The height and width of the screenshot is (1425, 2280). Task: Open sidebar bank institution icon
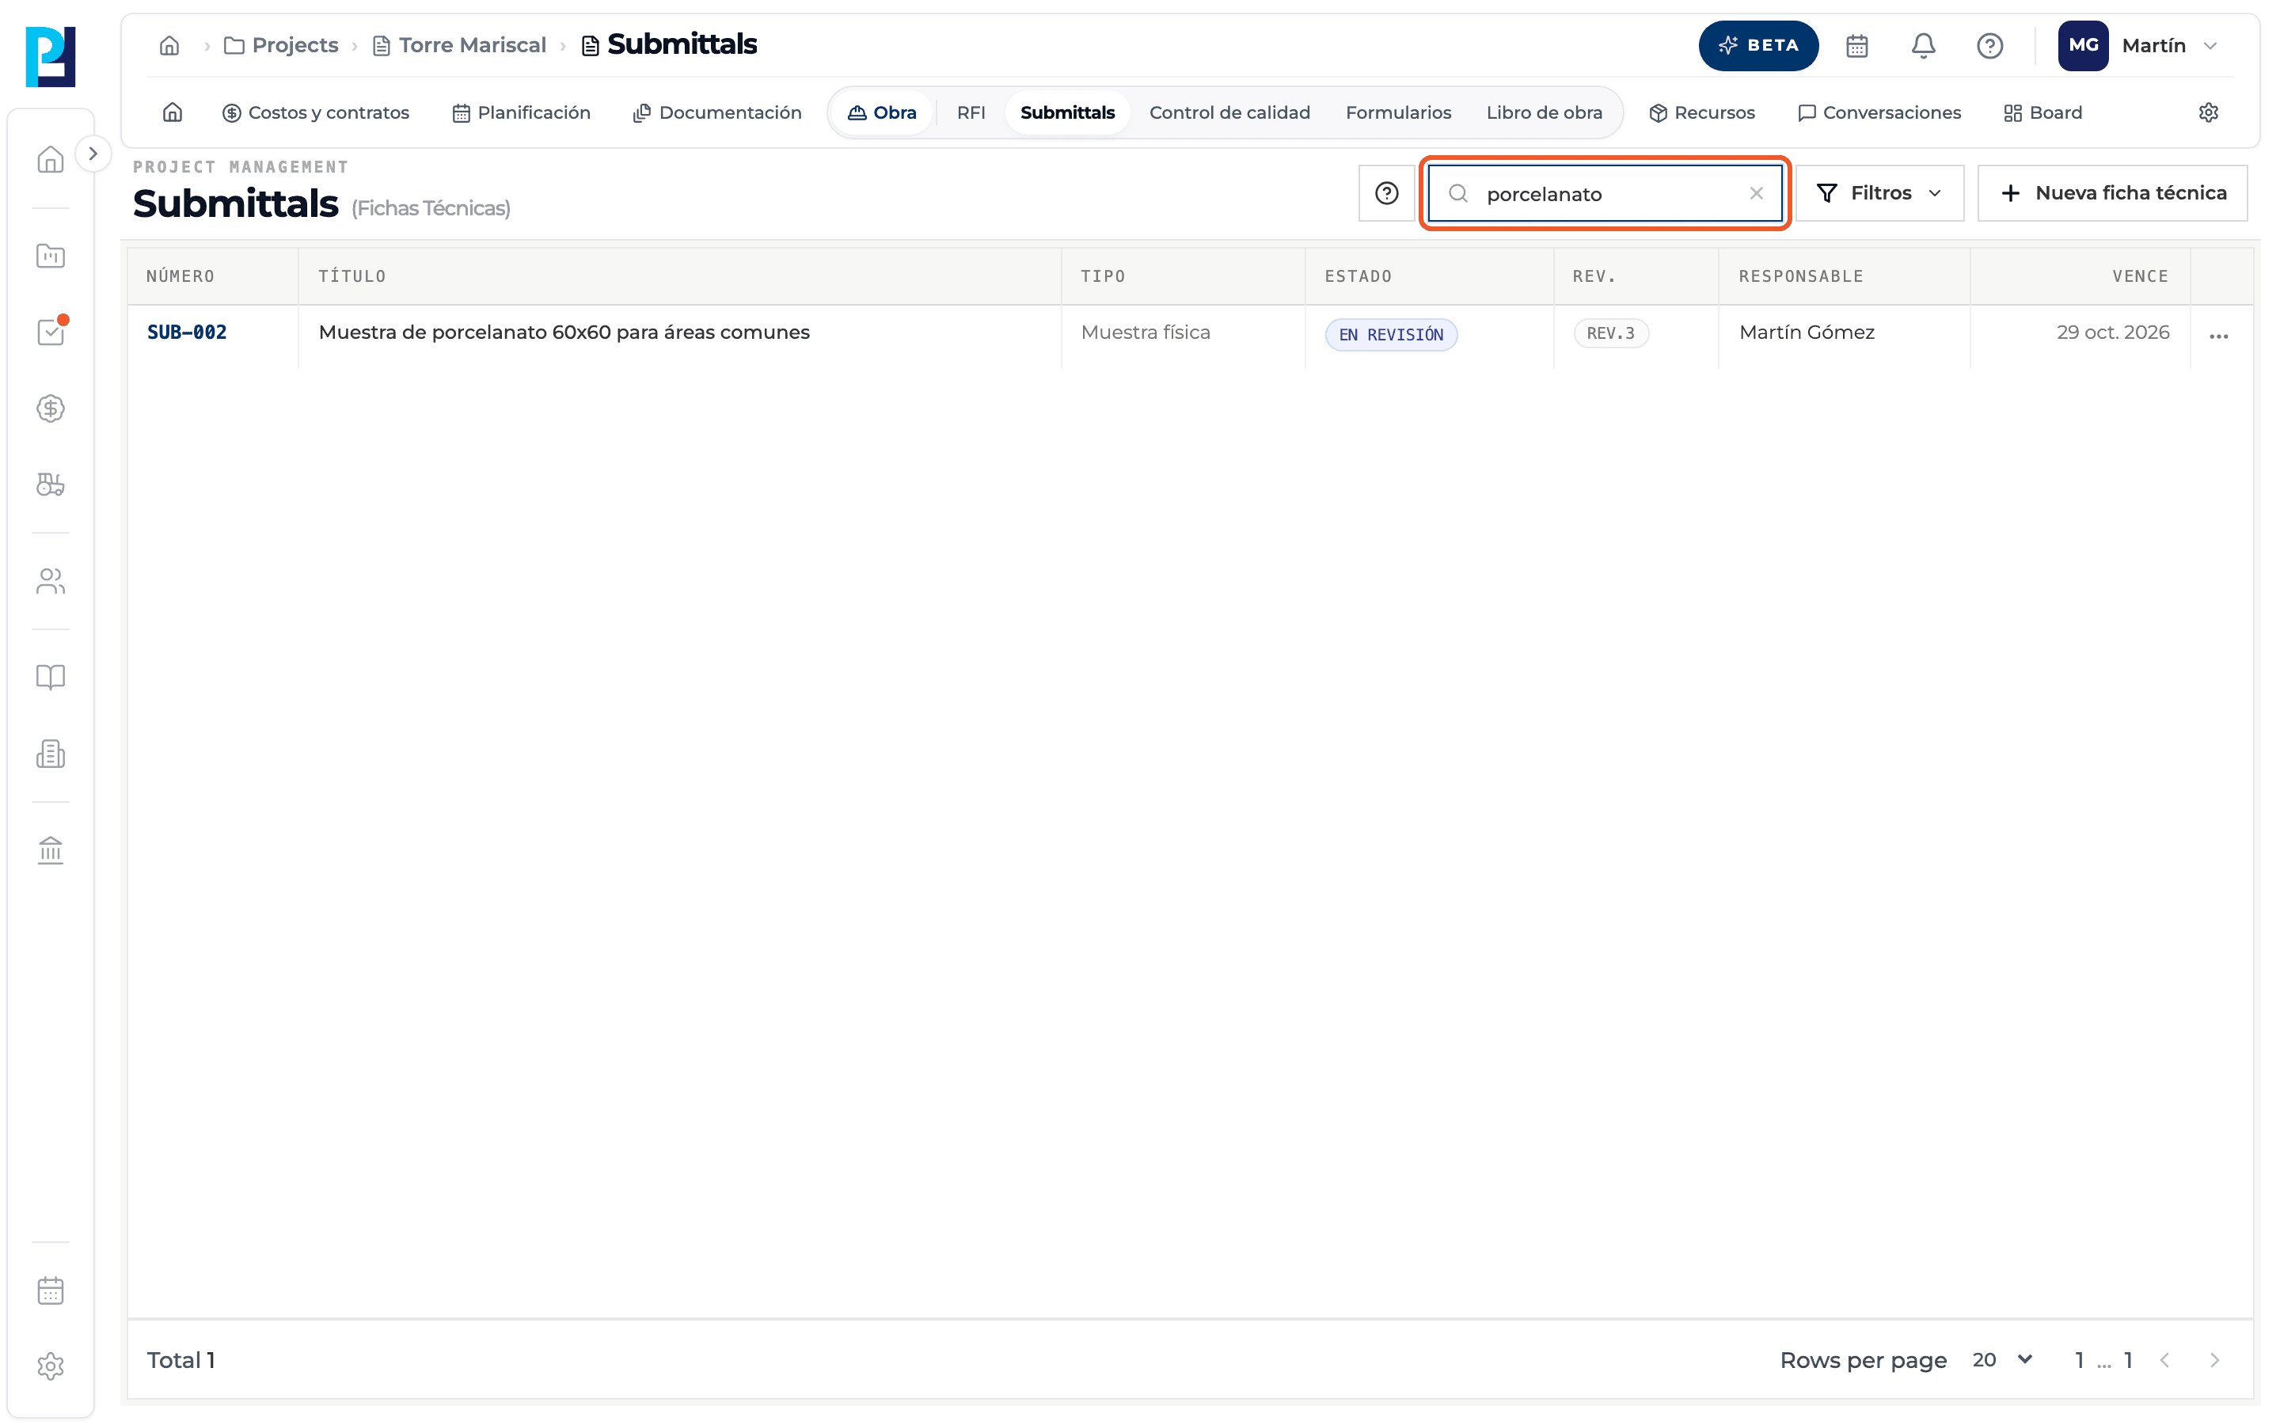[x=51, y=850]
